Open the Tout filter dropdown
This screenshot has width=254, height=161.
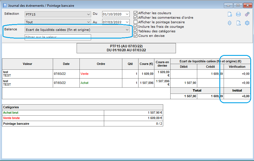point(58,22)
